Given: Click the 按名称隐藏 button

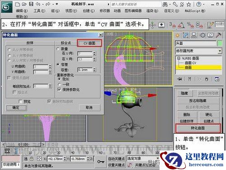Looking at the screenshot, I should [x=198, y=101].
